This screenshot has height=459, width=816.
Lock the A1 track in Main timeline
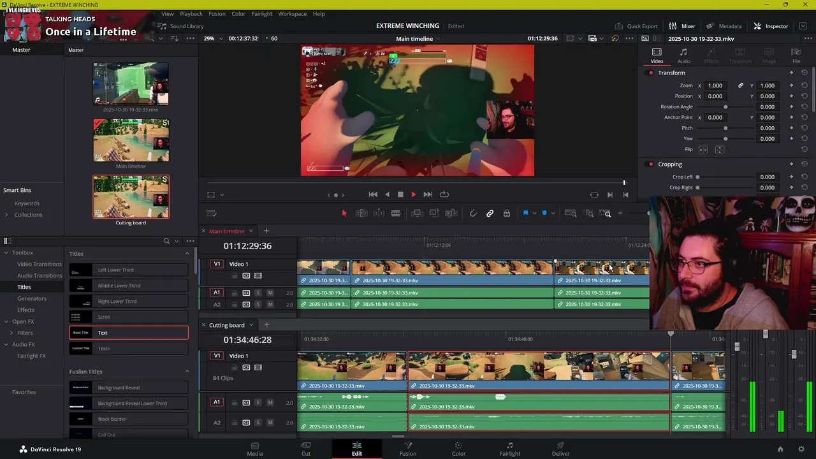[234, 293]
